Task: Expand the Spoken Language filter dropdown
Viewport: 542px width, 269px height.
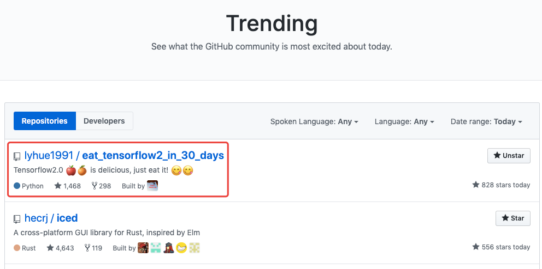Action: pos(314,121)
